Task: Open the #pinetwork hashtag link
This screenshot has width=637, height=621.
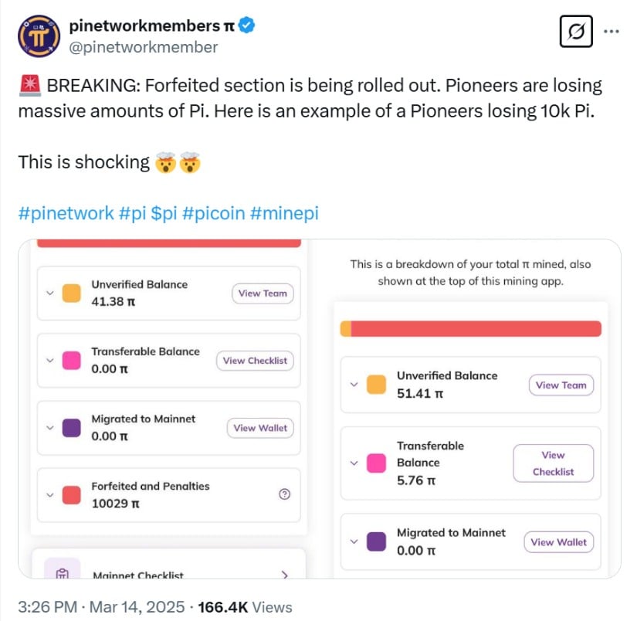Action: tap(66, 213)
